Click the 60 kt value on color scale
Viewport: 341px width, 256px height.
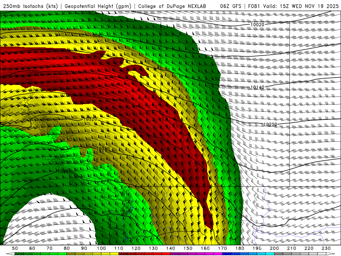click(32, 248)
